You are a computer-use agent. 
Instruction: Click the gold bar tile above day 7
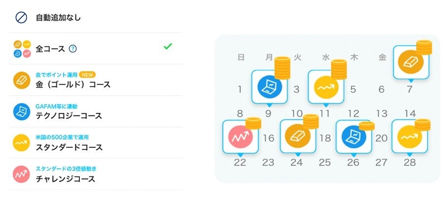(x=411, y=61)
